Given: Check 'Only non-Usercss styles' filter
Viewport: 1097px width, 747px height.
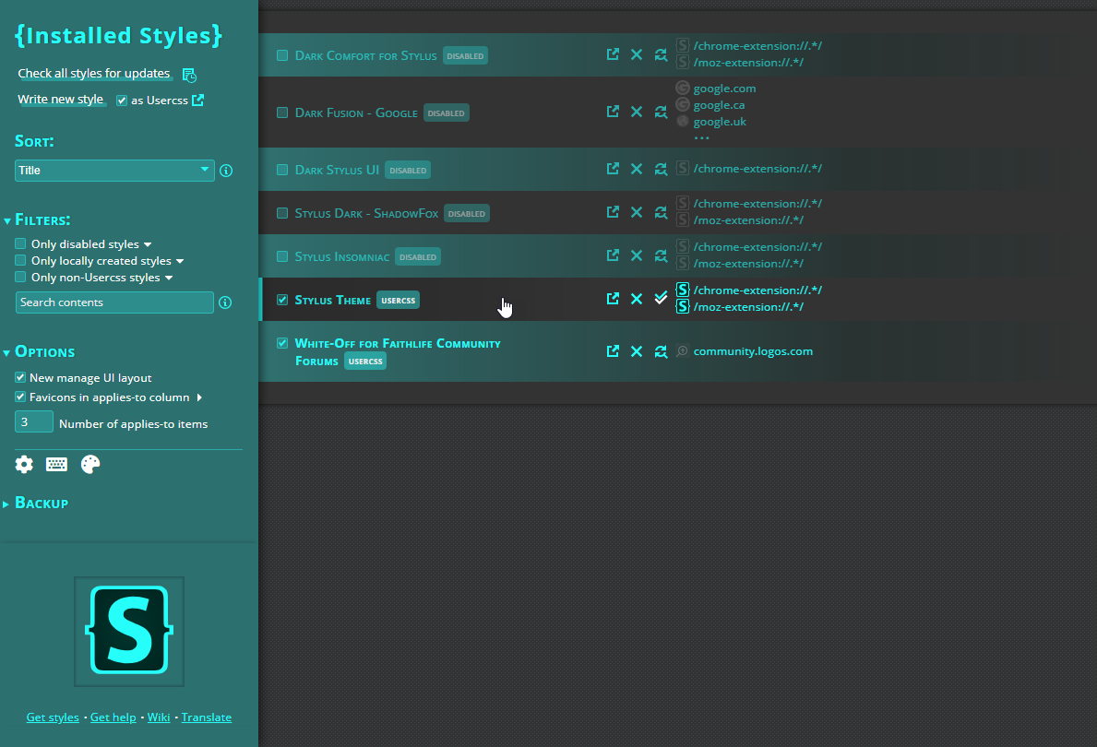Looking at the screenshot, I should coord(20,278).
